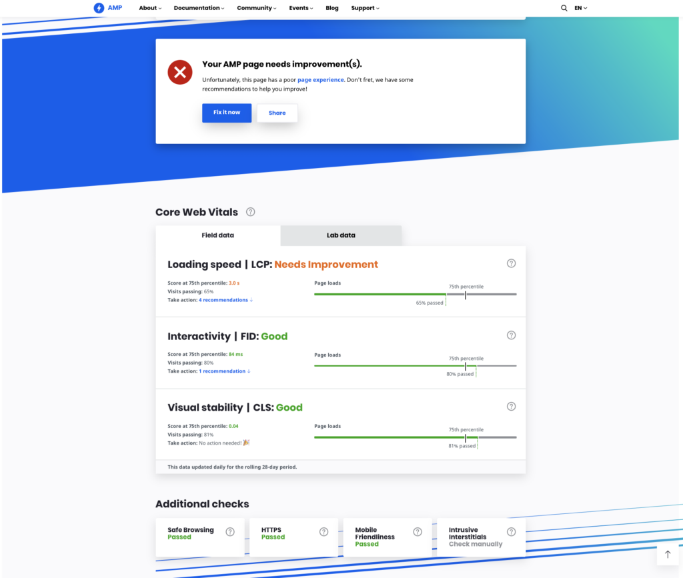Open the help icon for Loading speed LCP

tap(512, 263)
